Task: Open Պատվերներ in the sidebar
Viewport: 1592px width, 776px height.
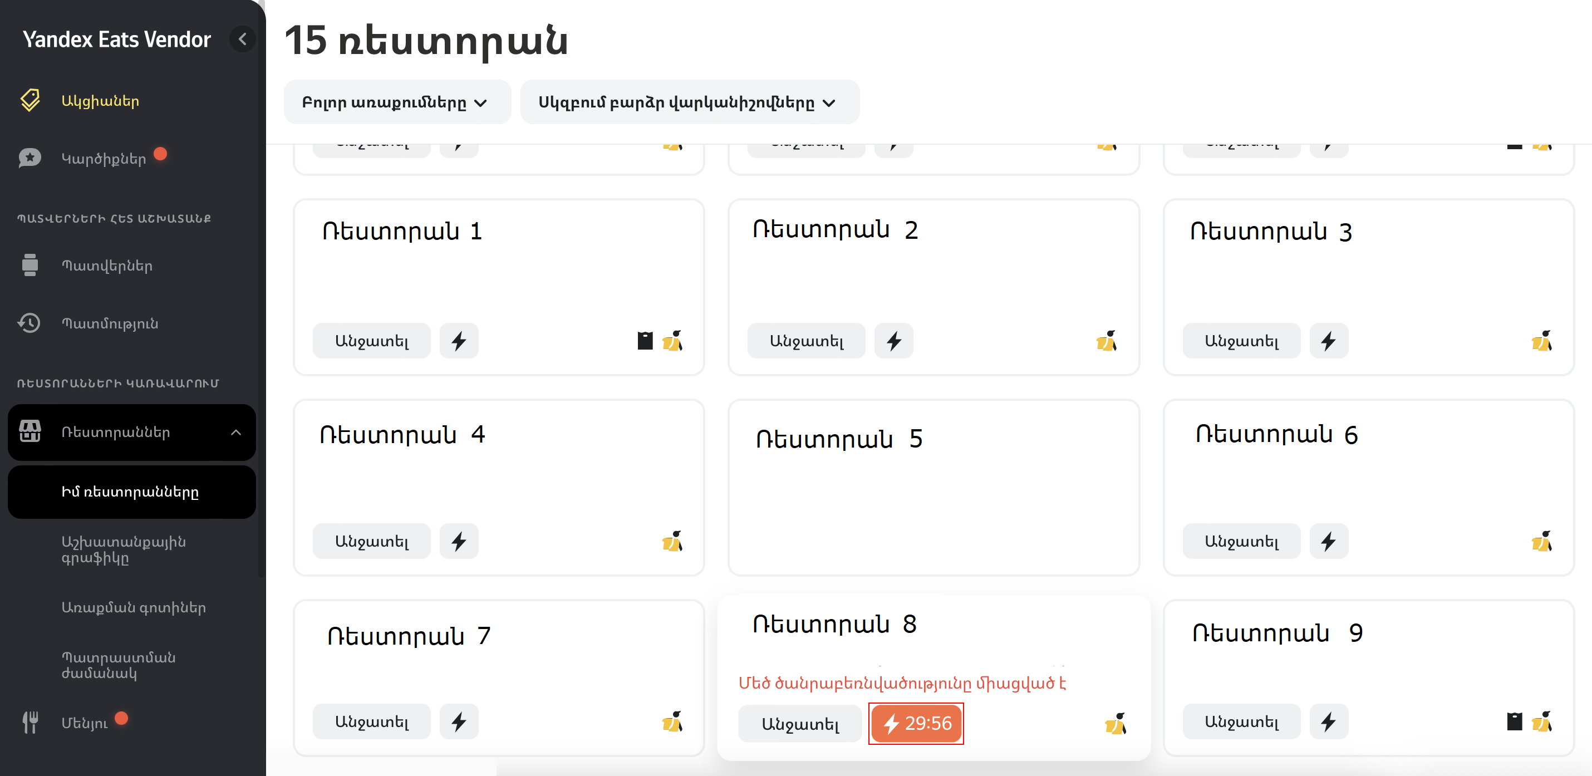Action: [106, 266]
